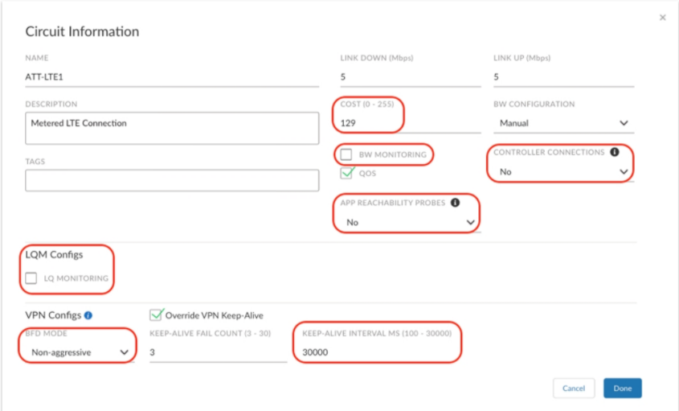Toggle Override VPN Keep-Alive checkbox

click(157, 315)
